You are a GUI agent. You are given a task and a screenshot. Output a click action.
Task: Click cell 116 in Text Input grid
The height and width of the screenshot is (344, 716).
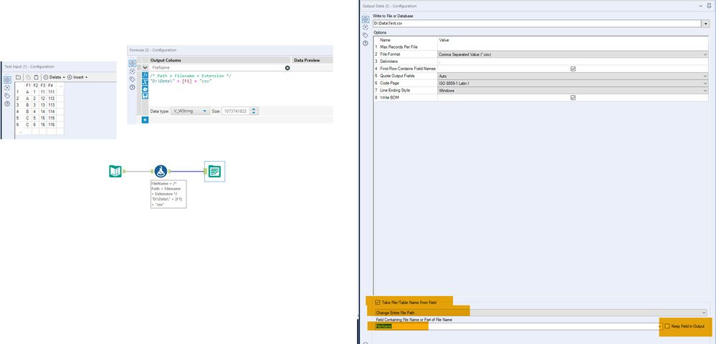click(x=51, y=124)
